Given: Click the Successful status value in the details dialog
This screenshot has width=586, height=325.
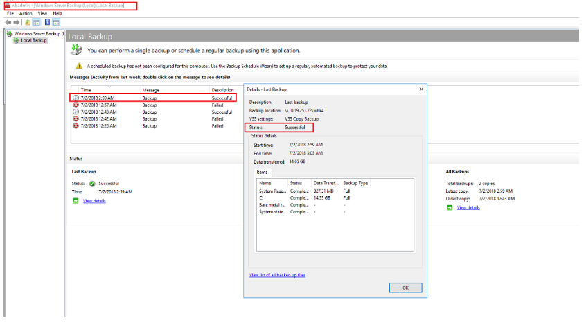Looking at the screenshot, I should [x=295, y=128].
